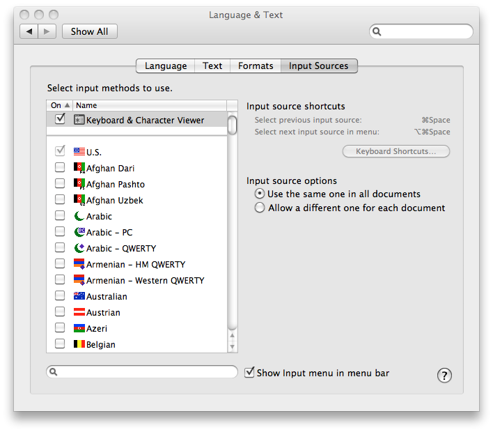Click the Armenian – HM QWERTY flag icon
The height and width of the screenshot is (432, 493).
[79, 264]
